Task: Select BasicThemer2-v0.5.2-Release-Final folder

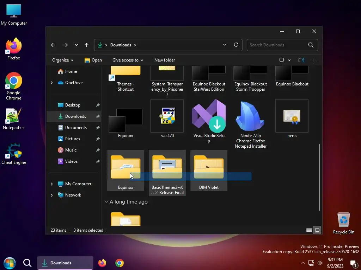Action: pos(167,173)
